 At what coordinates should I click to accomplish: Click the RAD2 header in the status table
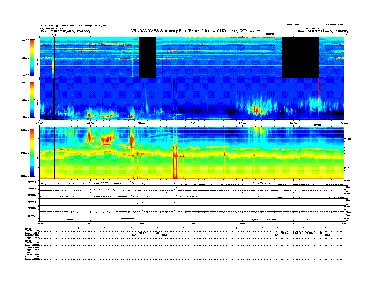pos(28,229)
